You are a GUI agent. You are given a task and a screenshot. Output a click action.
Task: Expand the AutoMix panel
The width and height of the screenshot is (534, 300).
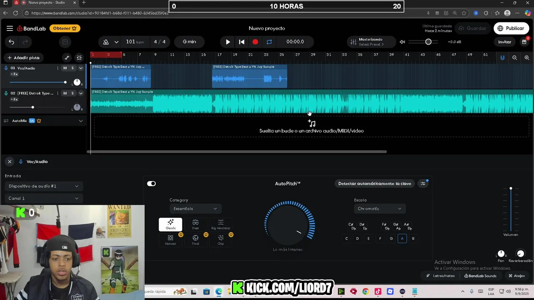pyautogui.click(x=81, y=121)
